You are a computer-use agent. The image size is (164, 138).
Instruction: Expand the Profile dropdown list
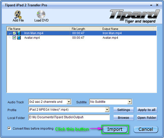click(107, 110)
